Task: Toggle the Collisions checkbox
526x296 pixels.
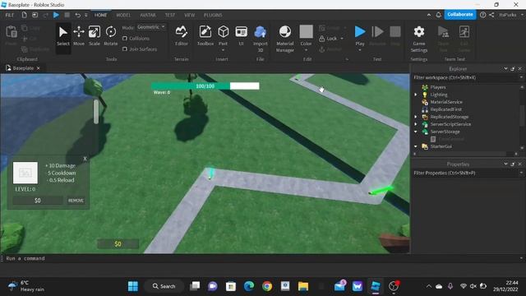Action: coord(125,39)
